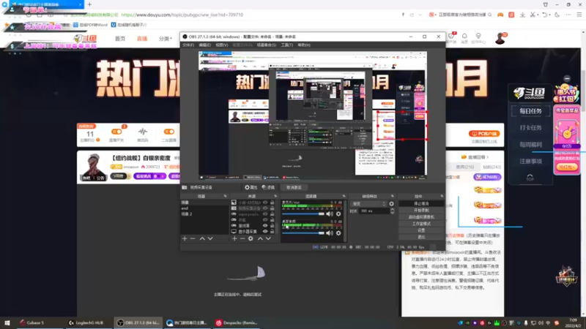Open the transition type dropdown
The width and height of the screenshot is (586, 329).
coord(368,204)
